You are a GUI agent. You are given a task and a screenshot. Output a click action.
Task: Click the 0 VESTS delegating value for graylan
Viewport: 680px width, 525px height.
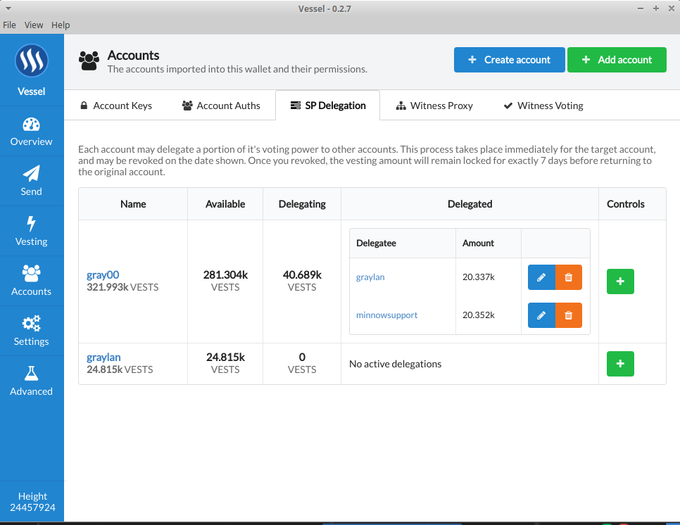coord(302,363)
